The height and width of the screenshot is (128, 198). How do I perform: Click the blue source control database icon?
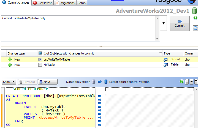tap(106, 82)
